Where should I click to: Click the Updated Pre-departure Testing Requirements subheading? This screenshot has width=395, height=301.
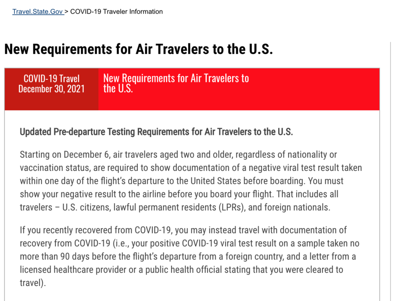click(x=156, y=132)
